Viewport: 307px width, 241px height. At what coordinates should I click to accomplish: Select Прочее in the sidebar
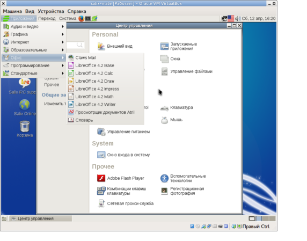click(52, 85)
